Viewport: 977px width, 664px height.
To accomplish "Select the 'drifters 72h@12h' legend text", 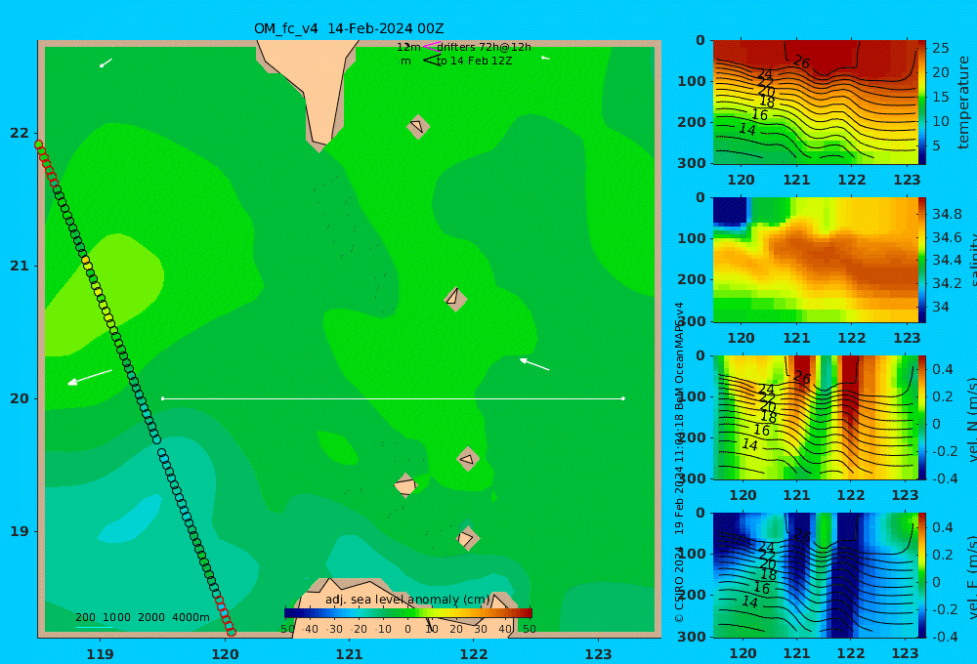I will coord(485,47).
